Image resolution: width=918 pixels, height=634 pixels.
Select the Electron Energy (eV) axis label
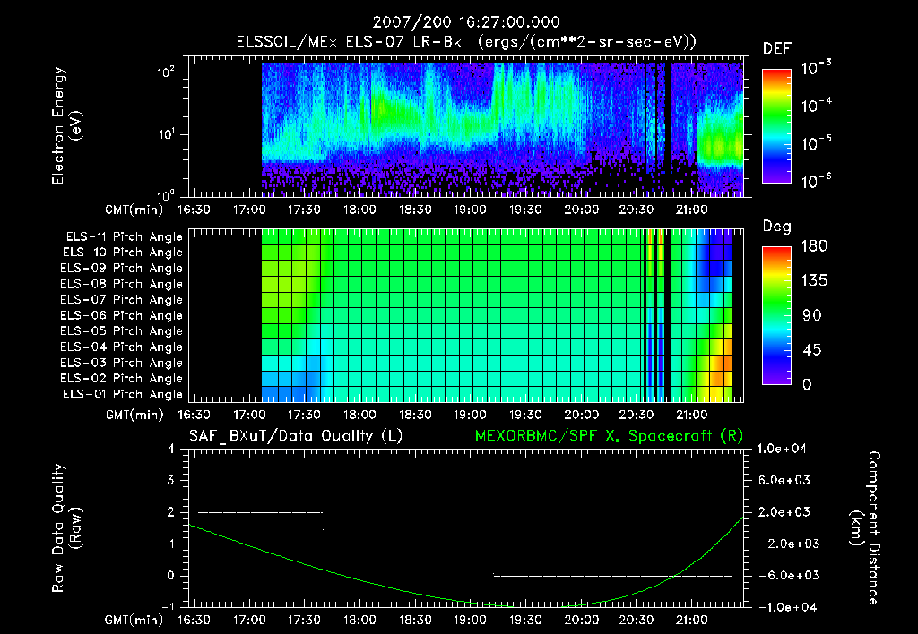[x=66, y=125]
